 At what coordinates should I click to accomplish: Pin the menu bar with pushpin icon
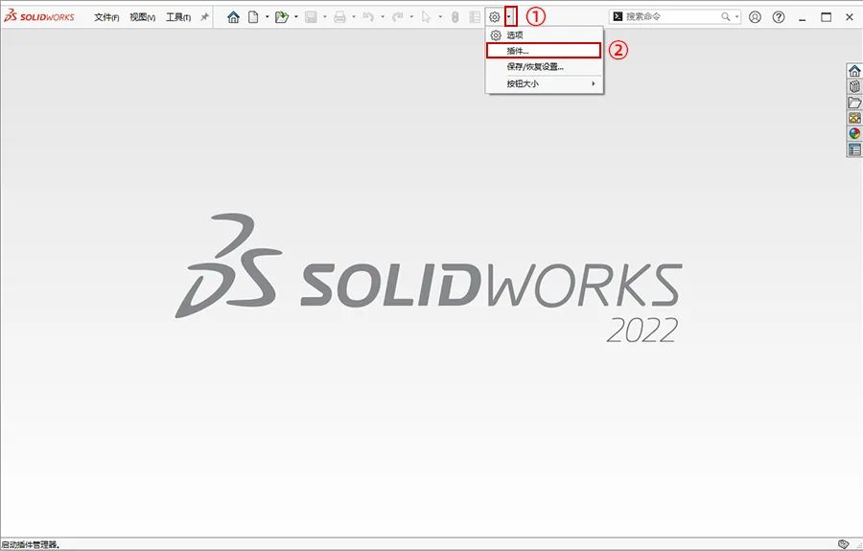coord(204,17)
